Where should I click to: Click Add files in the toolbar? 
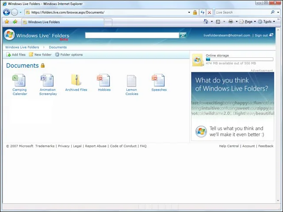(x=16, y=54)
